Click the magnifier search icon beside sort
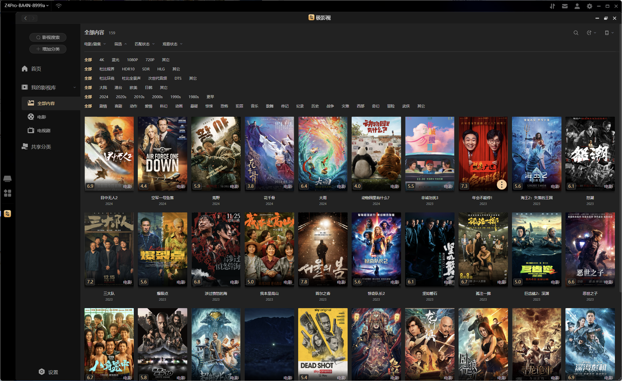This screenshot has width=622, height=381. pyautogui.click(x=576, y=33)
